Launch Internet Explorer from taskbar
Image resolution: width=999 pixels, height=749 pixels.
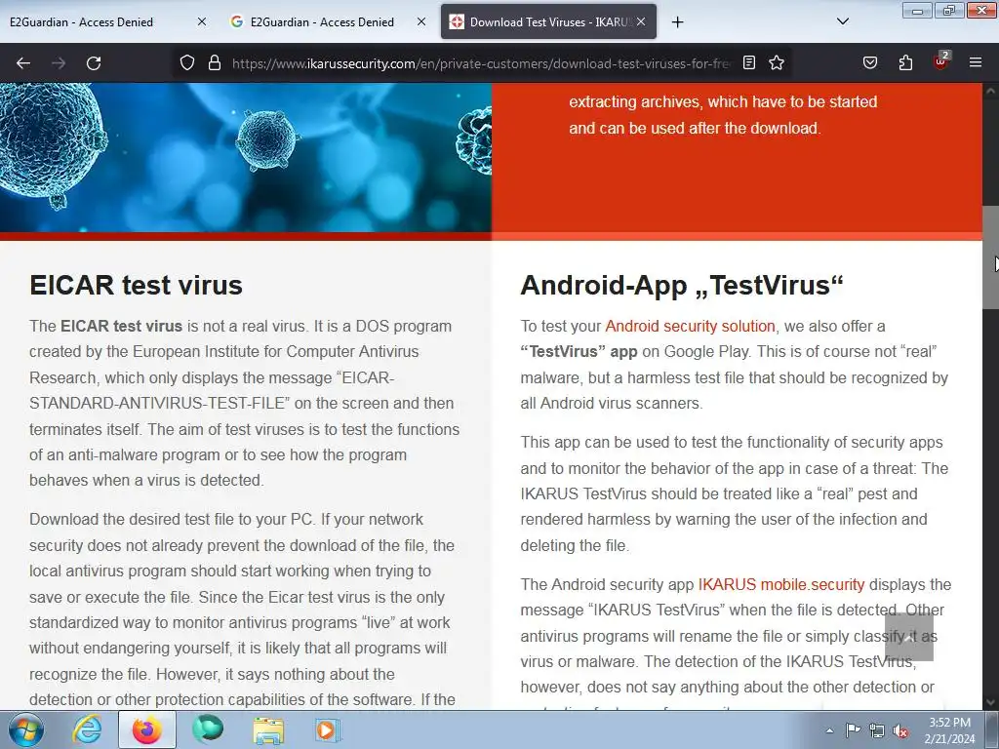[87, 729]
